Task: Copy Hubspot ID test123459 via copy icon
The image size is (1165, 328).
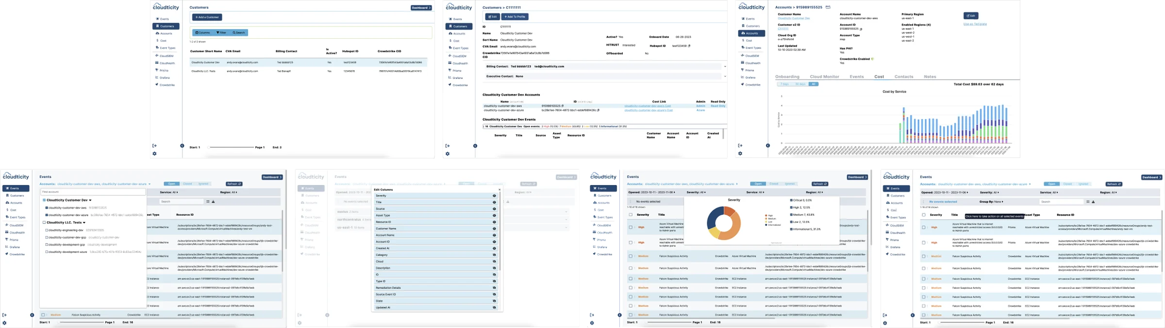Action: [x=689, y=46]
